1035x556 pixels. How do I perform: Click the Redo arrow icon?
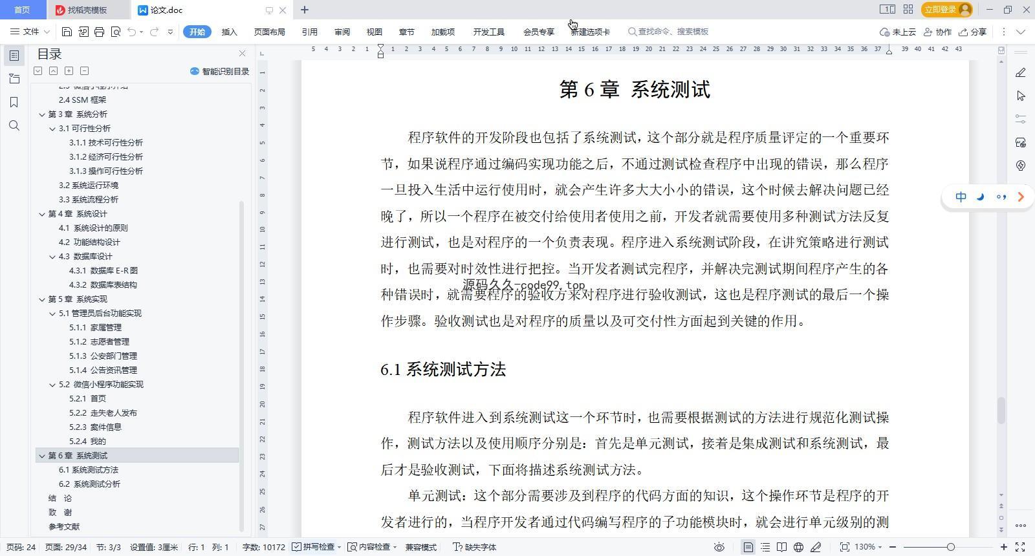click(154, 32)
